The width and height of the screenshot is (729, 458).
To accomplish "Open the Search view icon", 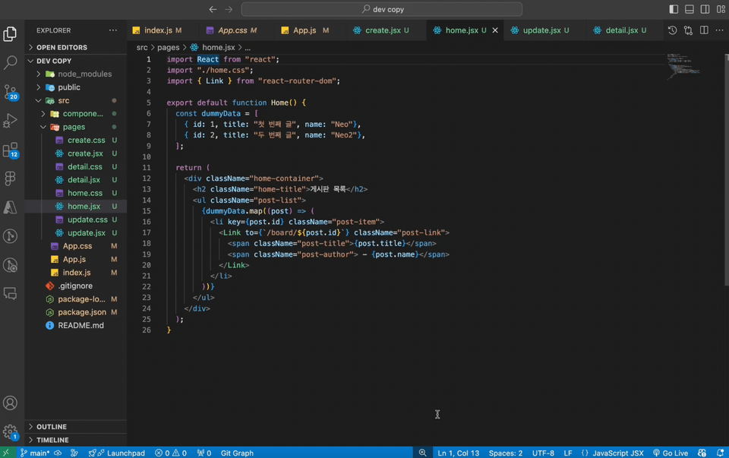I will click(x=10, y=62).
